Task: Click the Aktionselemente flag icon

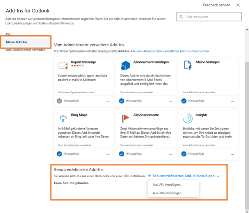Action: pos(125,118)
